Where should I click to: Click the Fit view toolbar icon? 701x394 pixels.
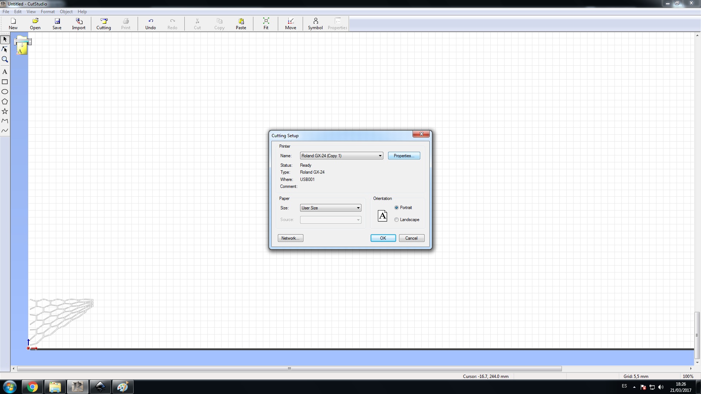(266, 24)
